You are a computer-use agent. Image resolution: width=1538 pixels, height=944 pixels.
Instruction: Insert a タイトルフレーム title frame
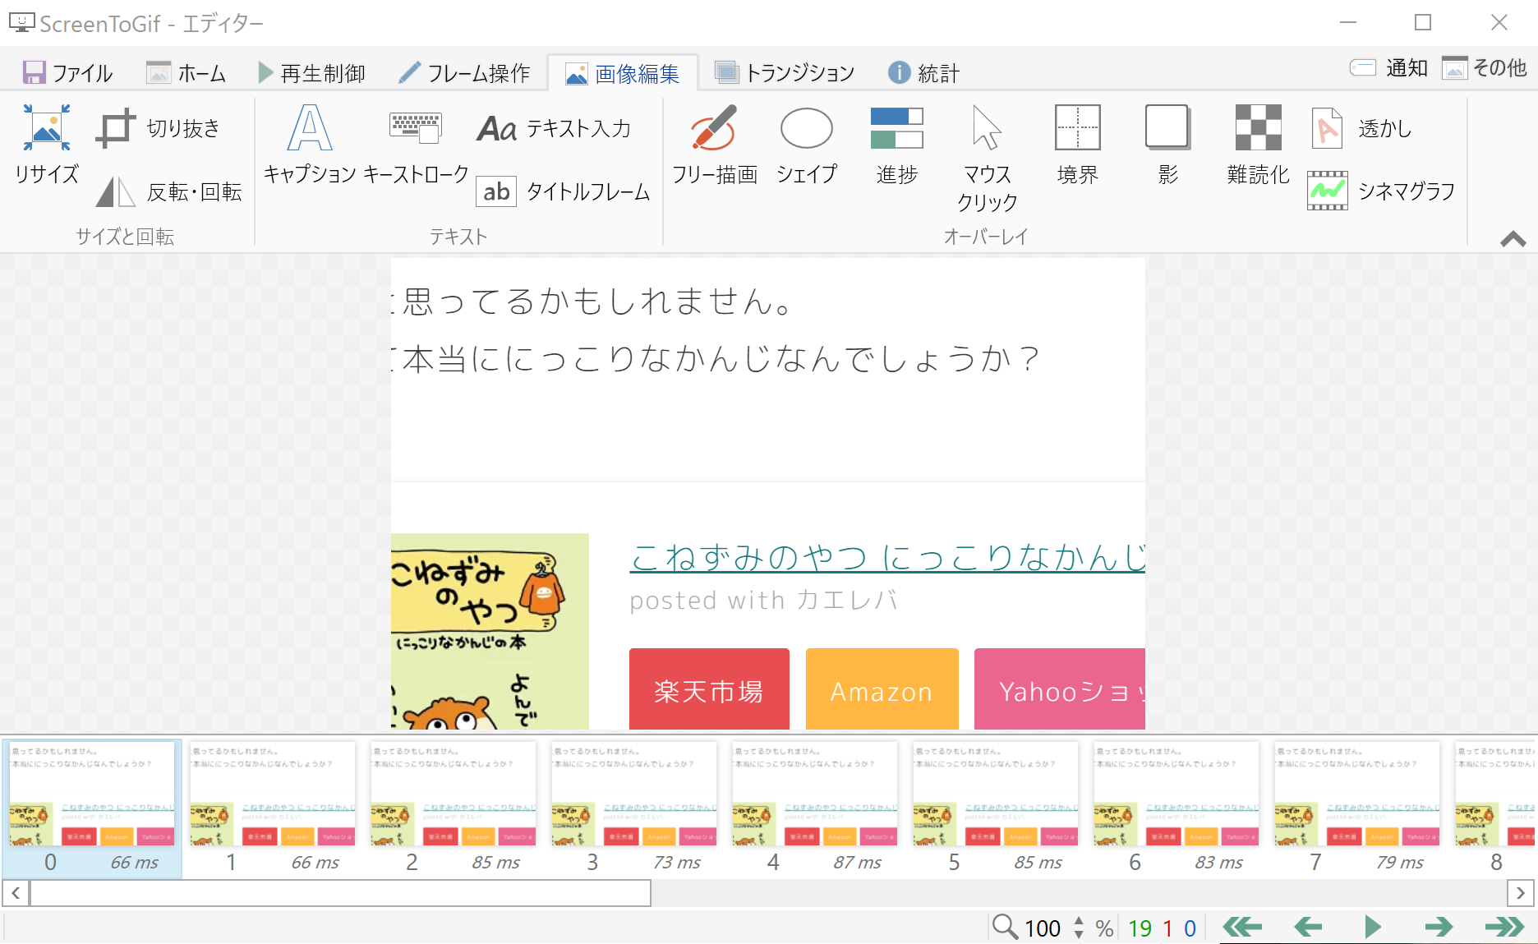(x=564, y=191)
